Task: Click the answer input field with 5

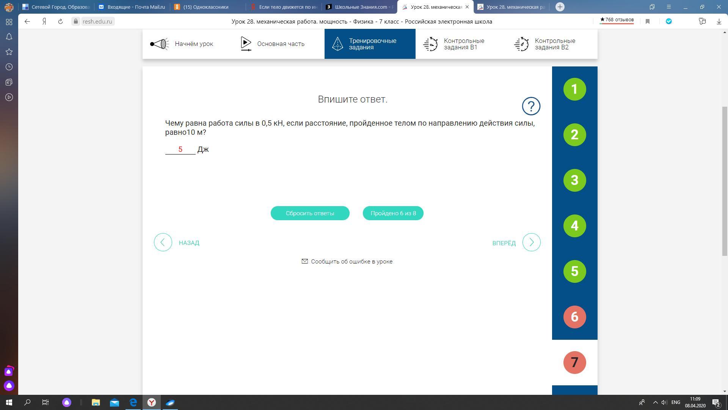Action: [x=180, y=150]
